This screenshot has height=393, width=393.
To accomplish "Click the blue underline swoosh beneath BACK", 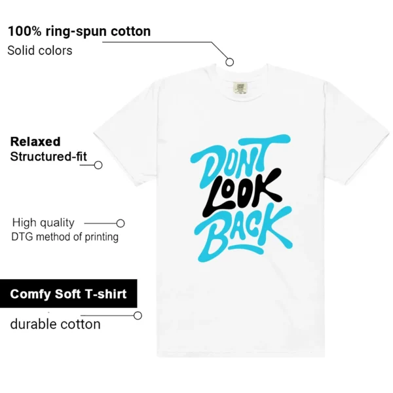I will click(x=246, y=249).
